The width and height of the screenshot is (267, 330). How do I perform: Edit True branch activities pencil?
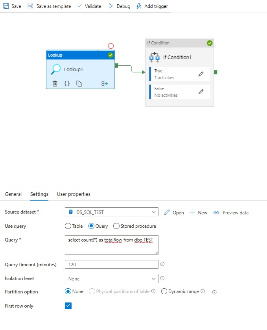[201, 74]
